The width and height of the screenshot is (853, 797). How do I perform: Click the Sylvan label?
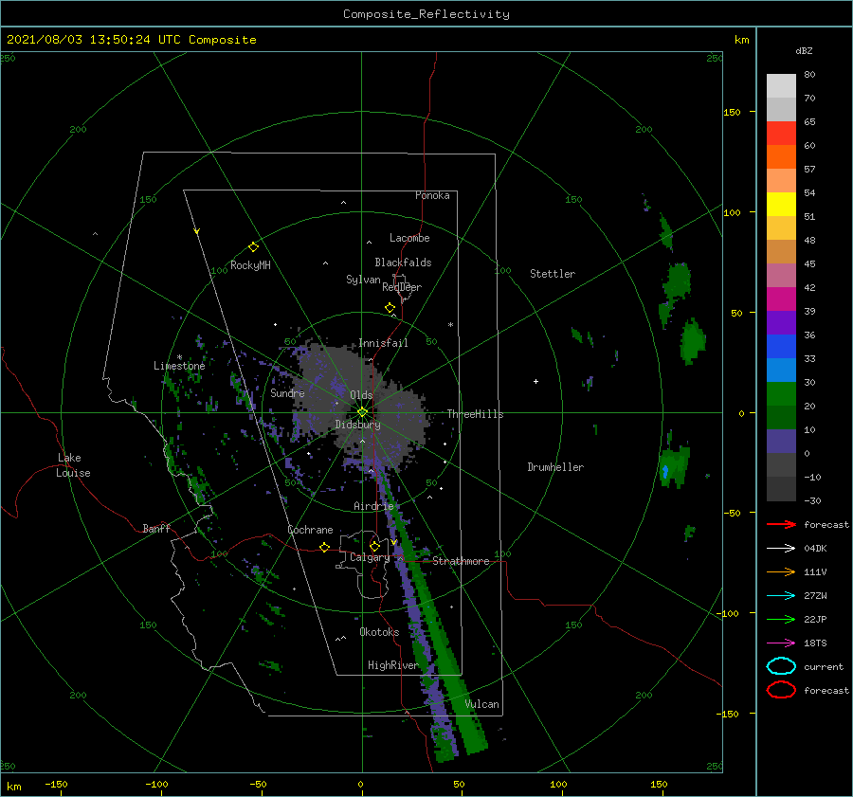(x=363, y=280)
